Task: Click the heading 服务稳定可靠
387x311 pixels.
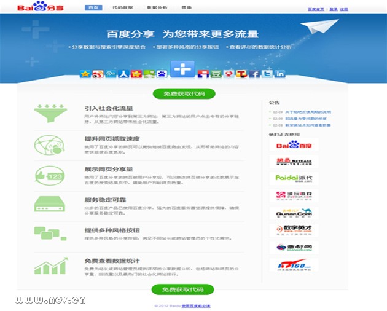Action: pyautogui.click(x=105, y=200)
